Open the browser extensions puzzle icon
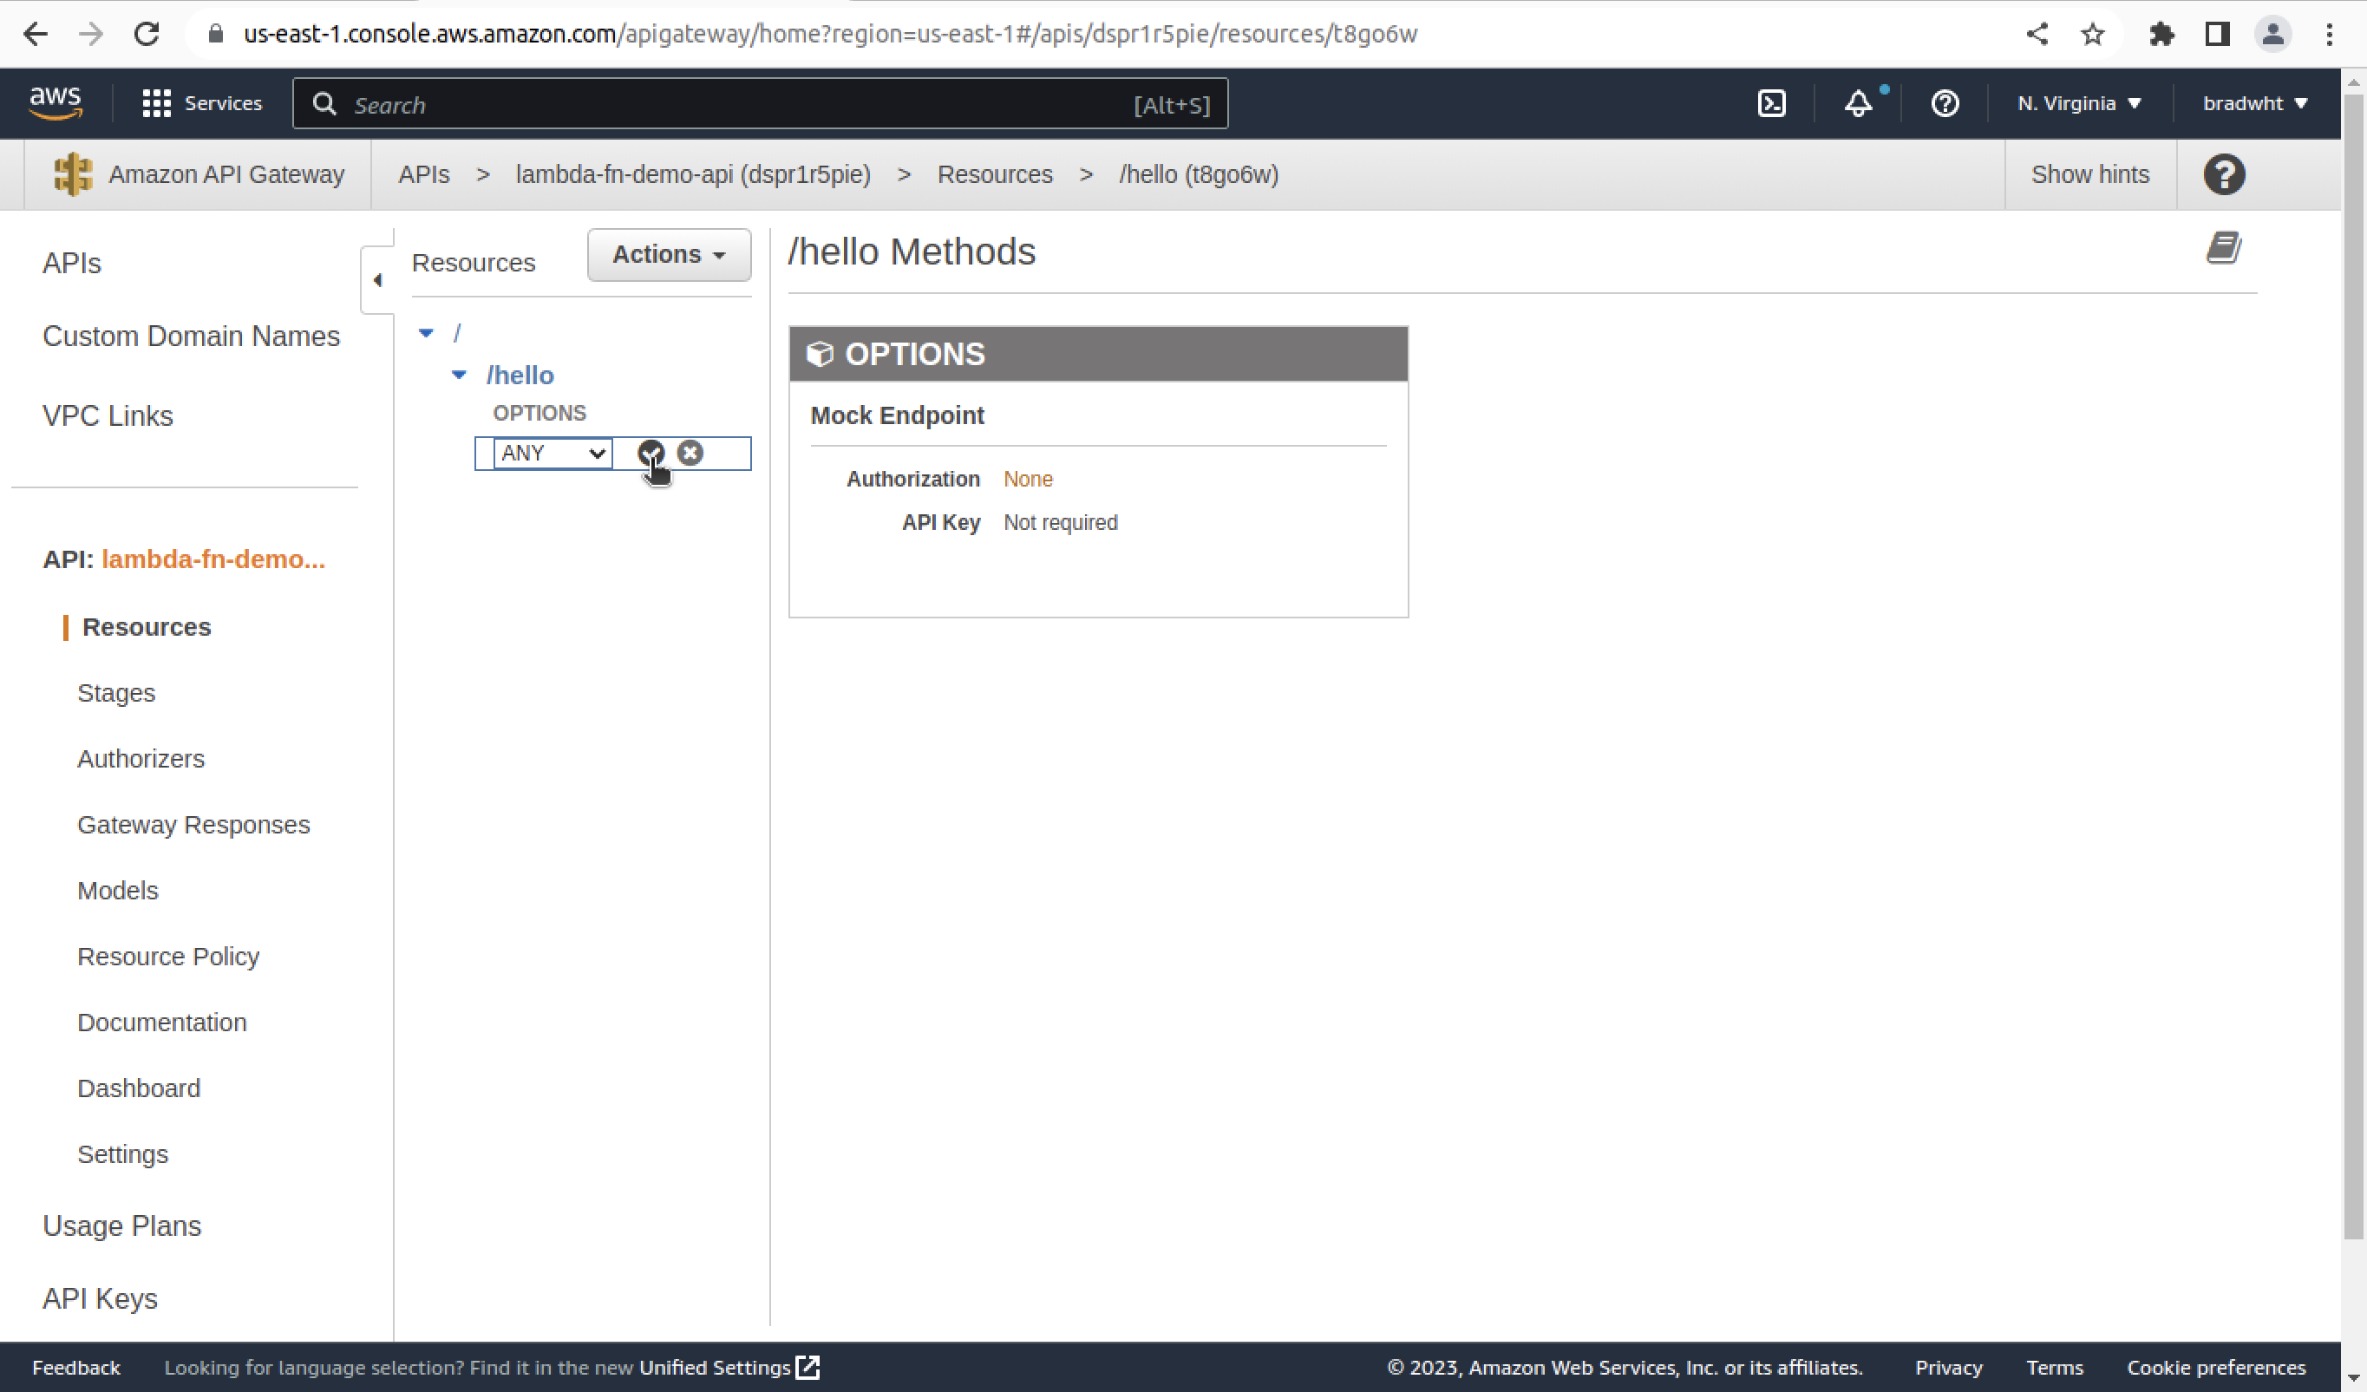Screen dimensions: 2367x1392 click(2161, 34)
